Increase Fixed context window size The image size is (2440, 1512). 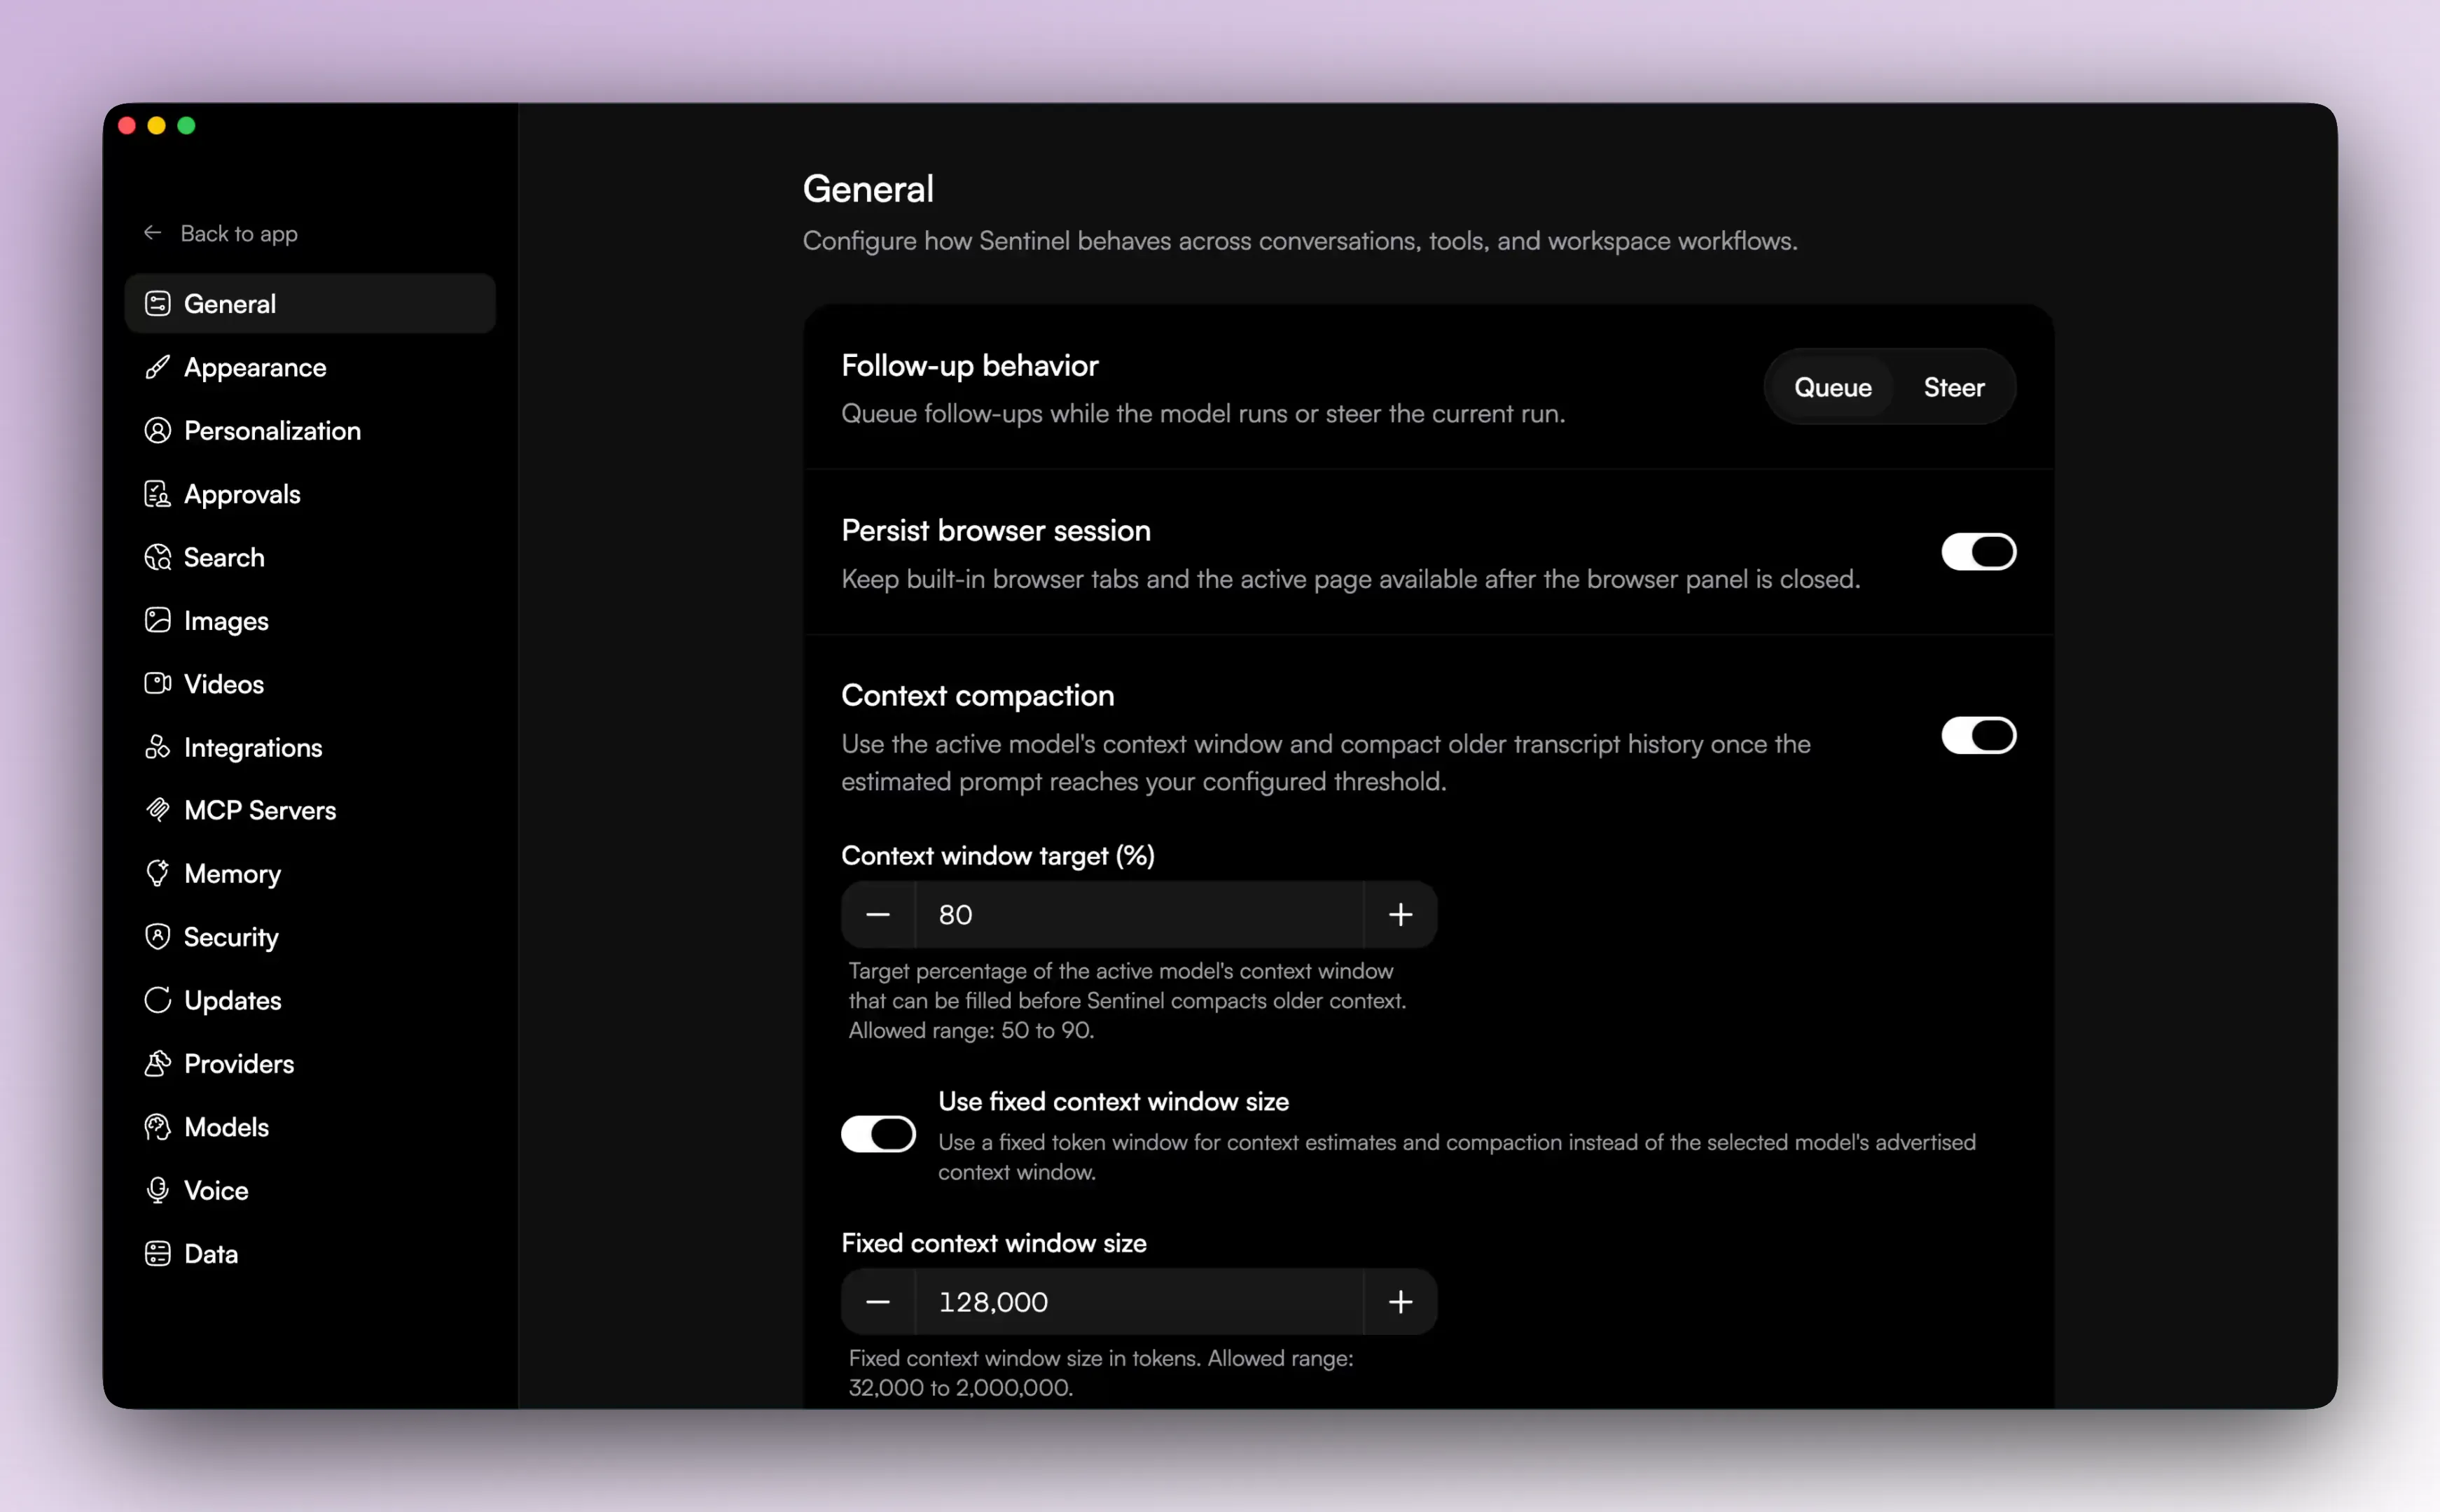click(1399, 1301)
